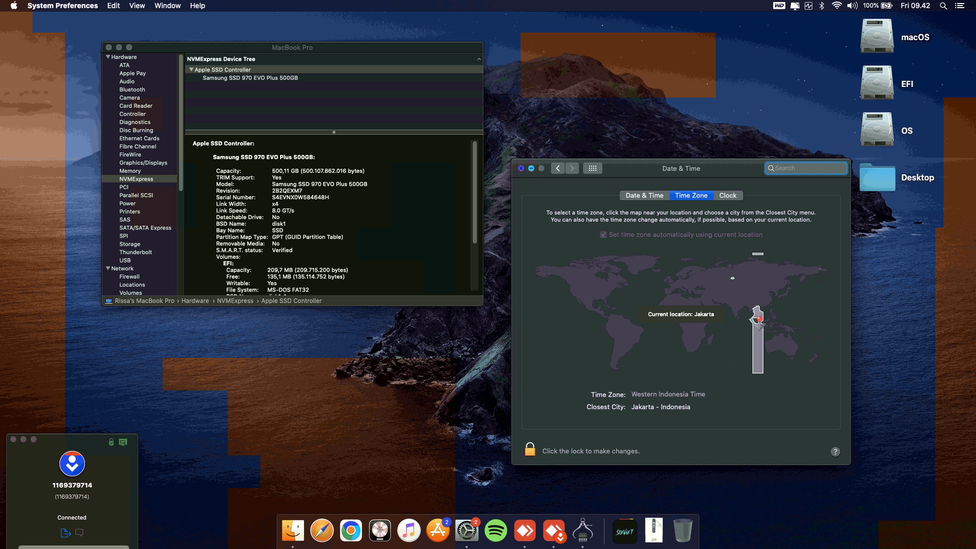The image size is (976, 549).
Task: Select Graphics/Displays in sidebar
Action: tap(143, 163)
